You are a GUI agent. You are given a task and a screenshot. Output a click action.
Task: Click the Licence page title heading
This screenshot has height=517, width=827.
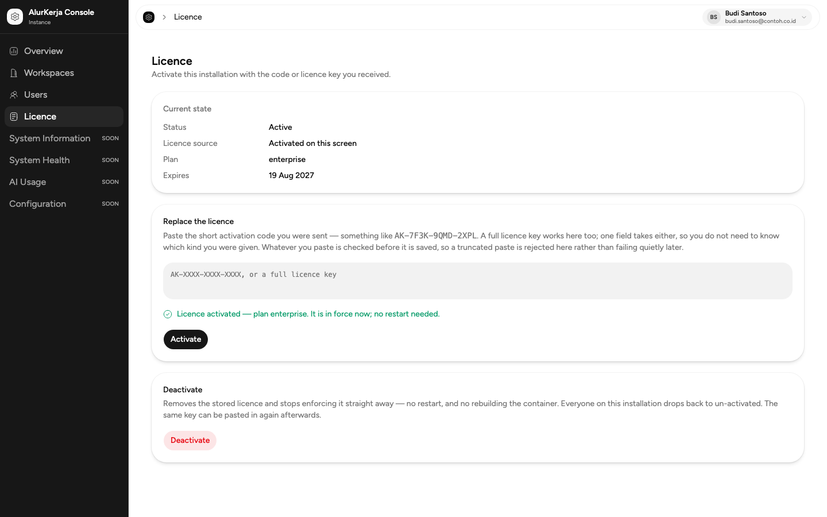point(172,61)
